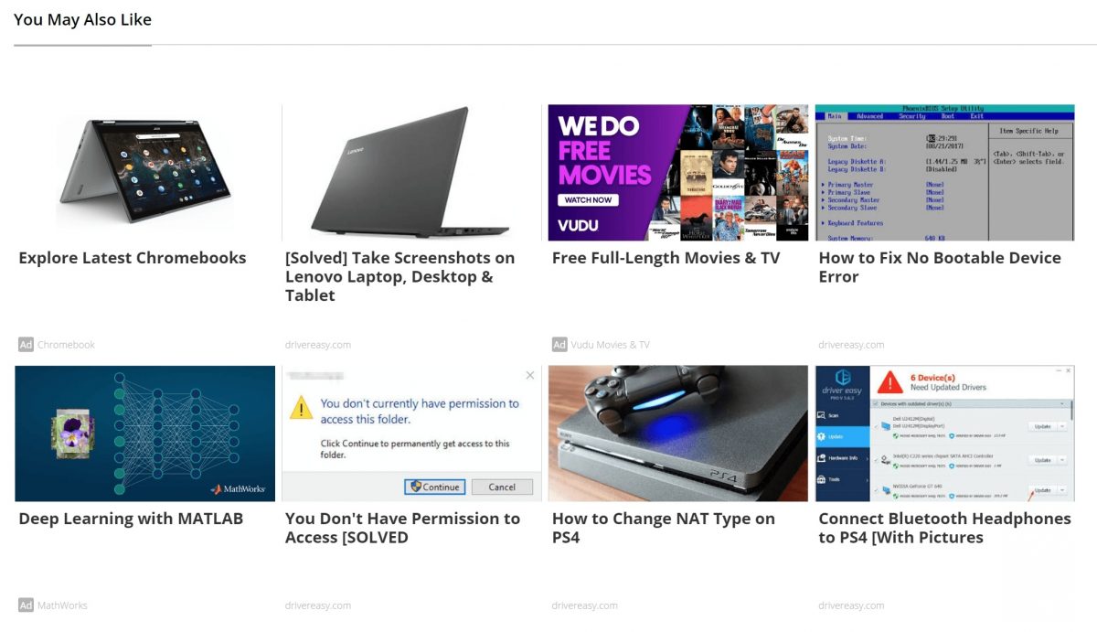This screenshot has width=1097, height=632.
Task: Open the BIOS setup screen thumbnail
Action: pyautogui.click(x=945, y=172)
